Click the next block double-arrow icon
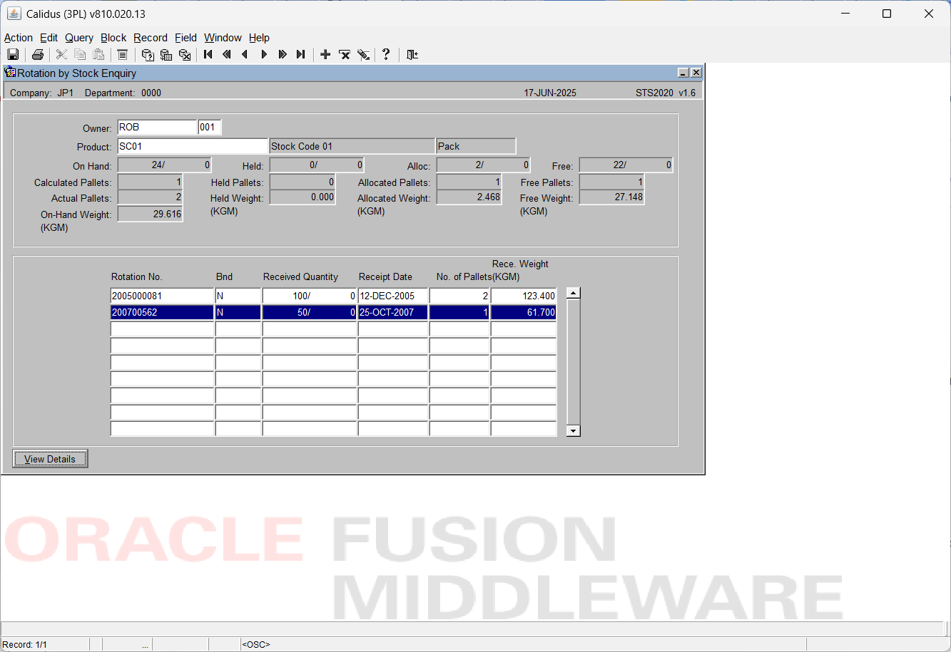The image size is (951, 652). (283, 54)
